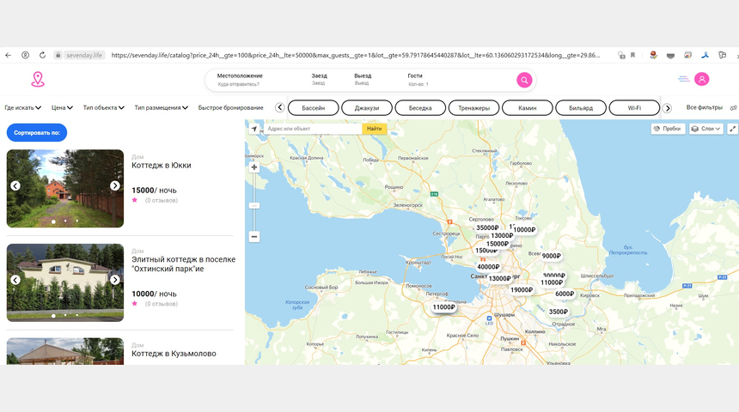The image size is (739, 412).
Task: Open the Коттедж в Кузьмолово listing title
Action: point(174,354)
